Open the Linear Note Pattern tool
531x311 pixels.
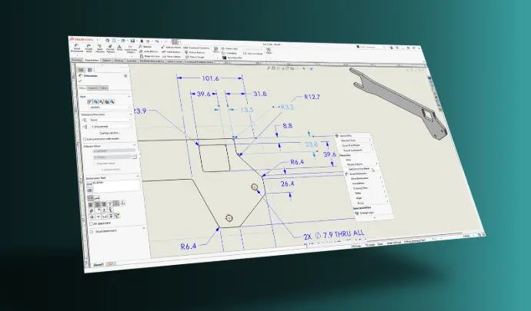coord(131,50)
